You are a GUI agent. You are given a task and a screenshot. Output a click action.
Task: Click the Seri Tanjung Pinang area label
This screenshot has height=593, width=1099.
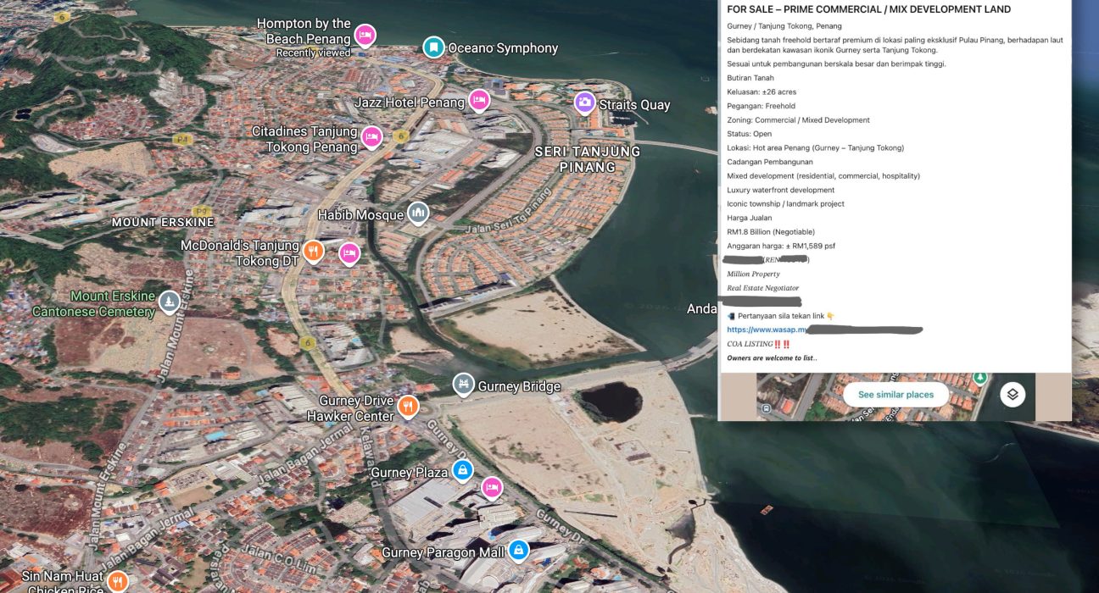tap(587, 158)
